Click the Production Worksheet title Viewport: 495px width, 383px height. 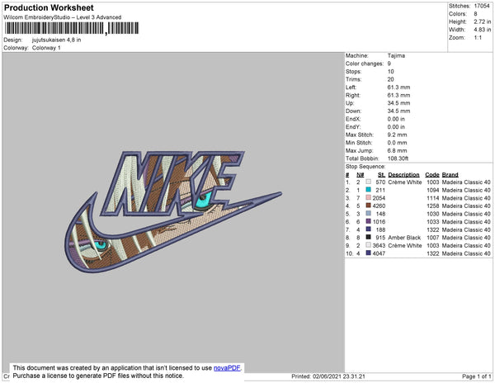coord(49,7)
